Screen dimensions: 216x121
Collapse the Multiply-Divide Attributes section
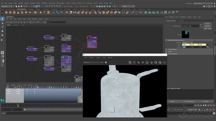click(166, 40)
